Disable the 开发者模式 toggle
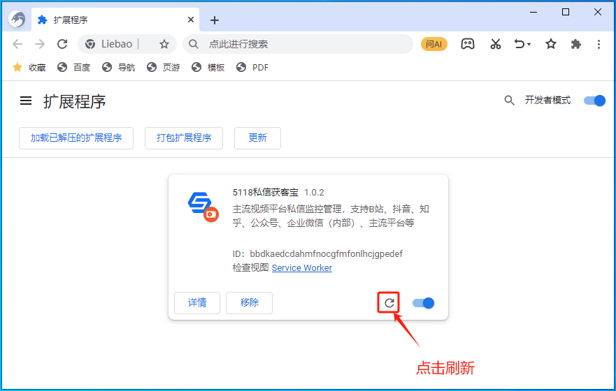Screen dimensions: 616x391 coord(594,101)
